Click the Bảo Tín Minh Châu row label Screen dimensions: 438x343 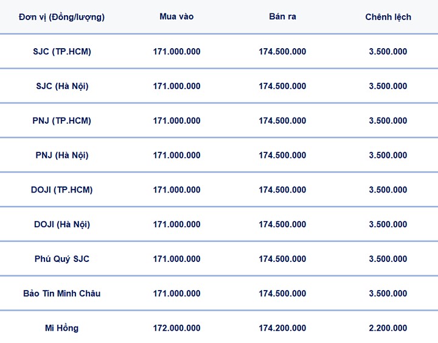click(62, 294)
